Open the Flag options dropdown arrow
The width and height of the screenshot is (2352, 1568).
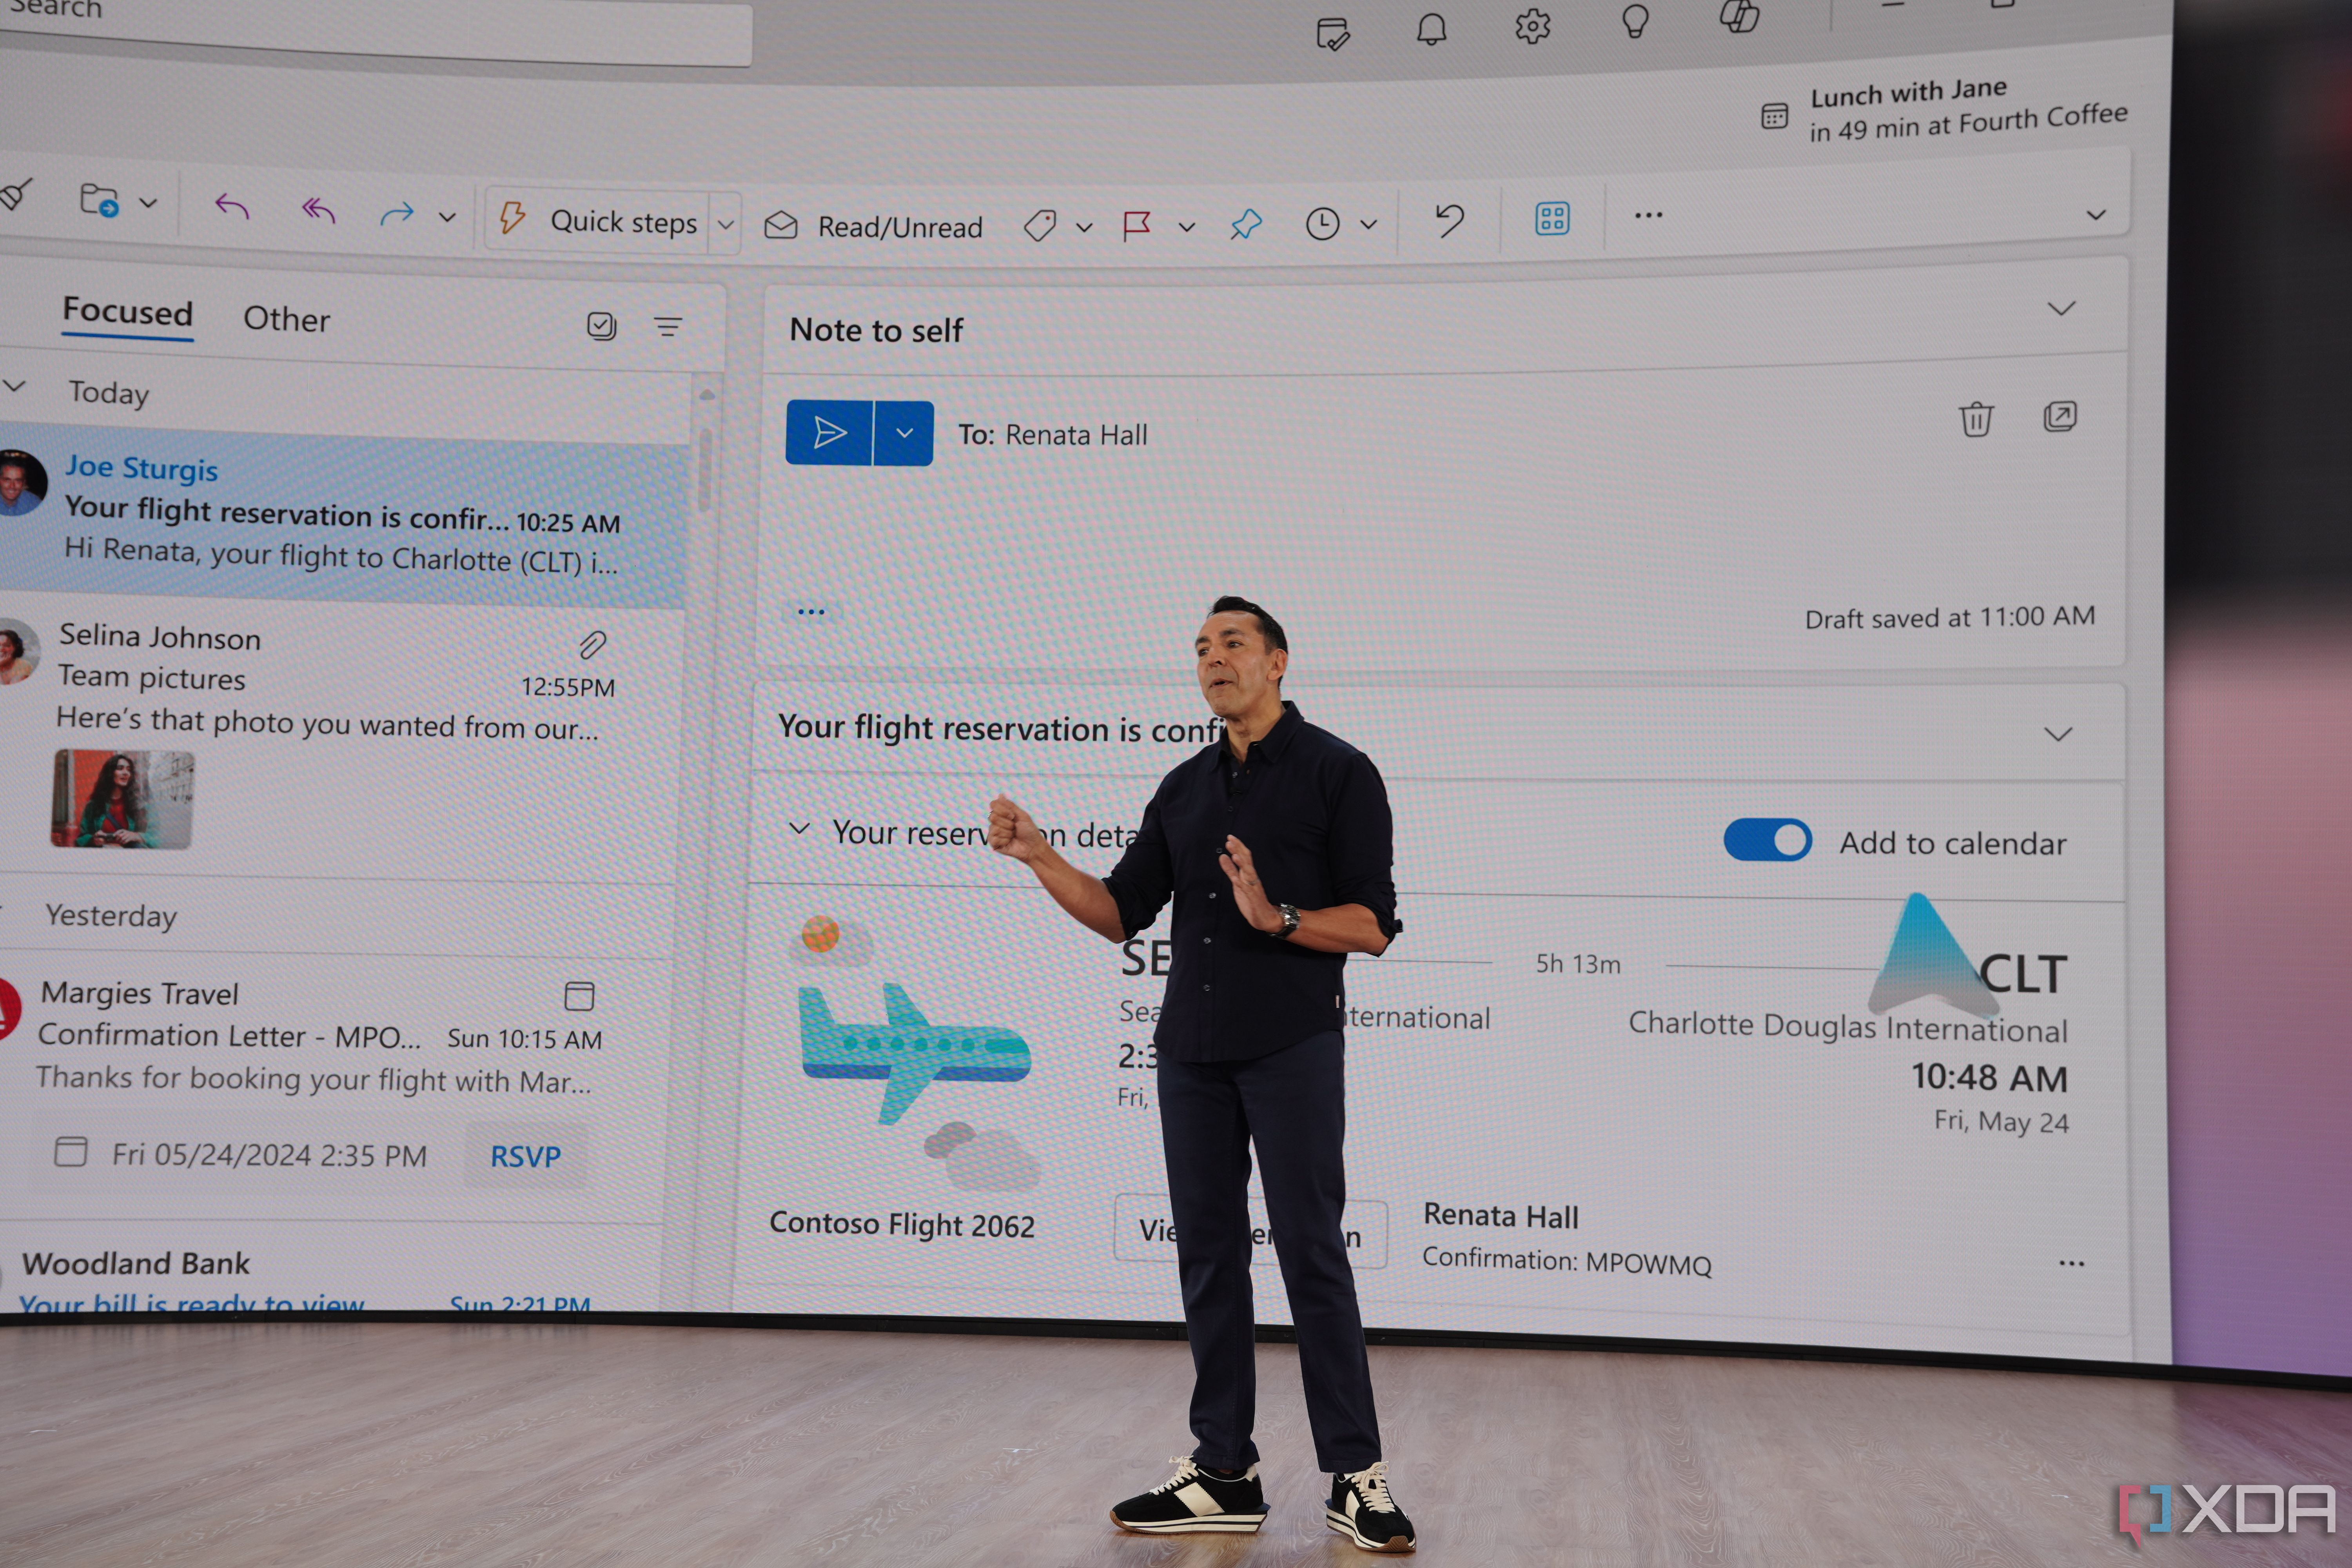1187,227
